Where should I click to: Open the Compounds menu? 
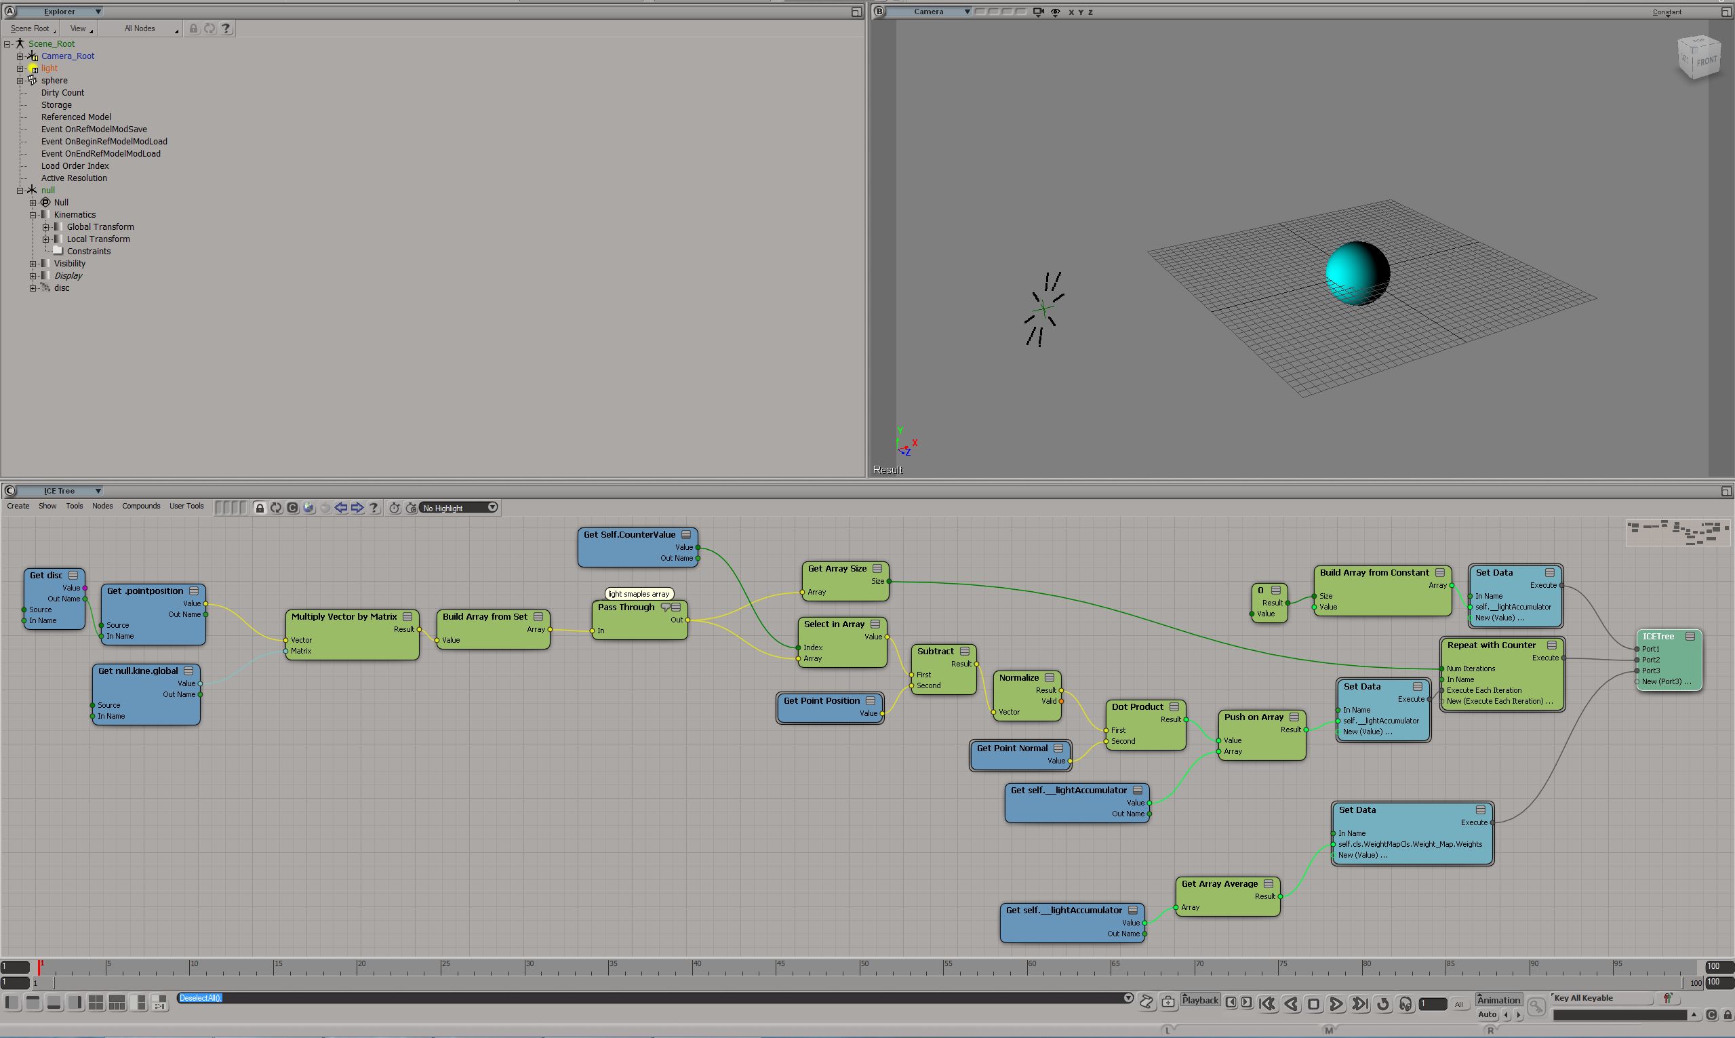140,506
